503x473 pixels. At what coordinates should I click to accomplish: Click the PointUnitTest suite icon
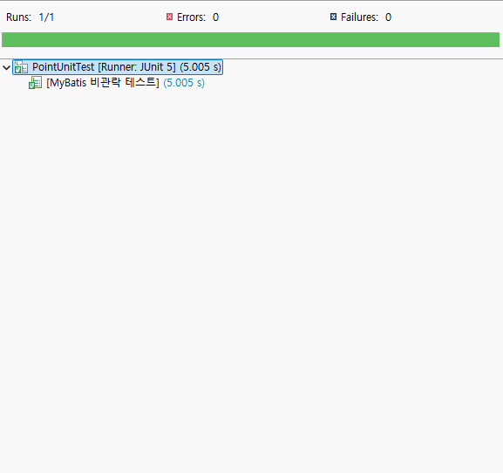pos(21,67)
